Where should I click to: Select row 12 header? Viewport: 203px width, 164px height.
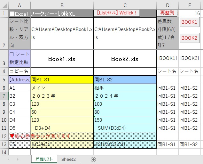click(x=4, y=136)
